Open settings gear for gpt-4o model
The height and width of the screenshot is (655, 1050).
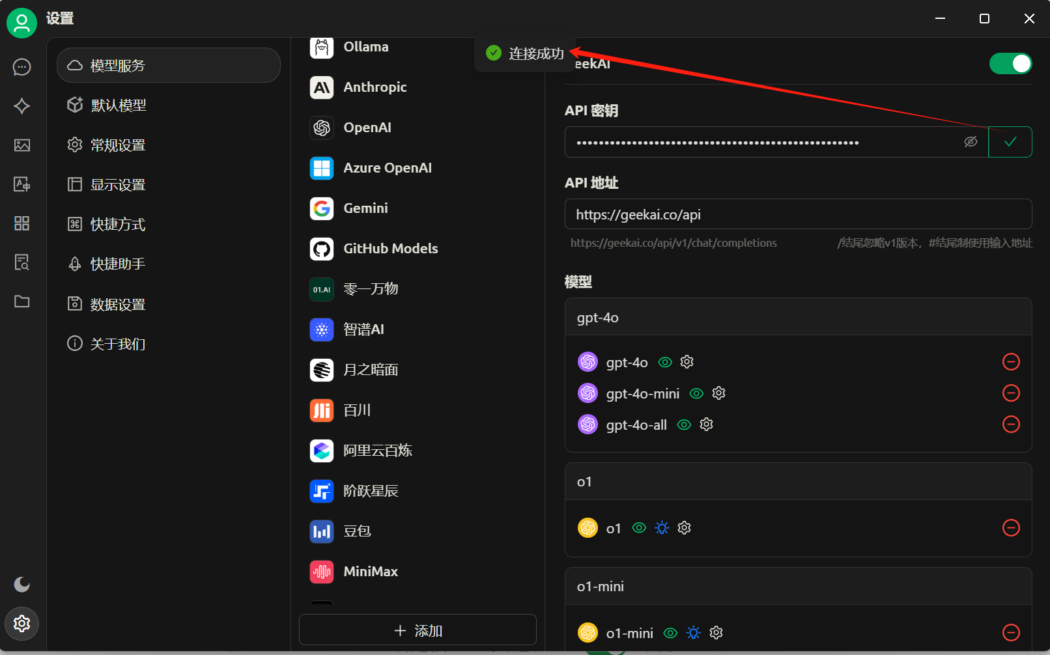tap(687, 362)
